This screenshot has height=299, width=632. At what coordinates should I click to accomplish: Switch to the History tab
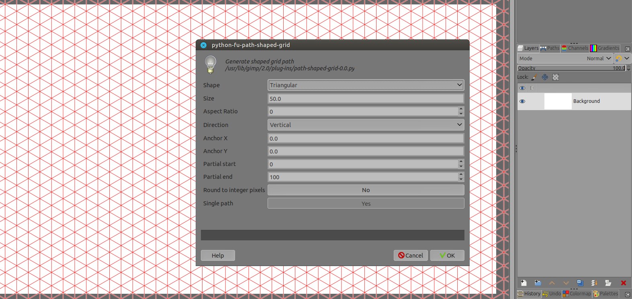tap(529, 294)
